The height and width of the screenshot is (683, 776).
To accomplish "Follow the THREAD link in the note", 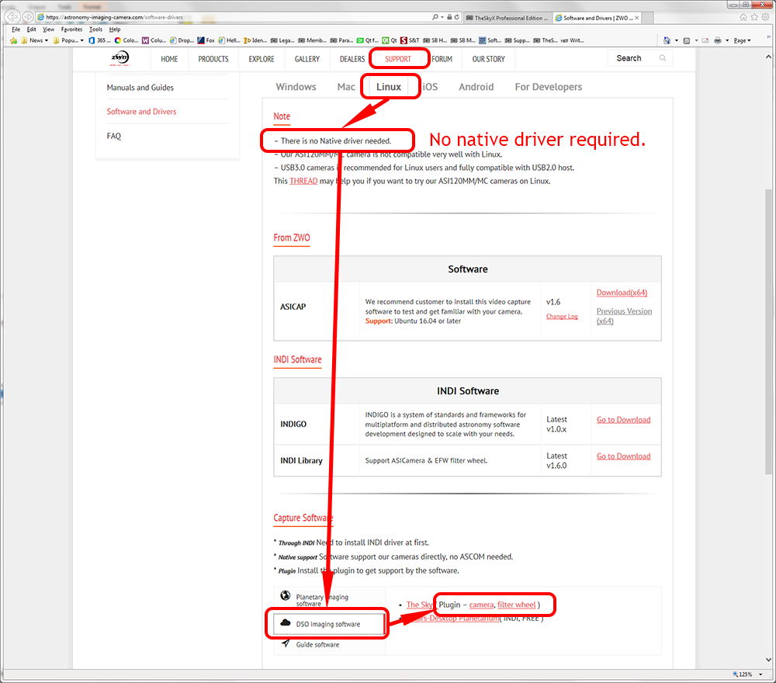I will pos(303,181).
